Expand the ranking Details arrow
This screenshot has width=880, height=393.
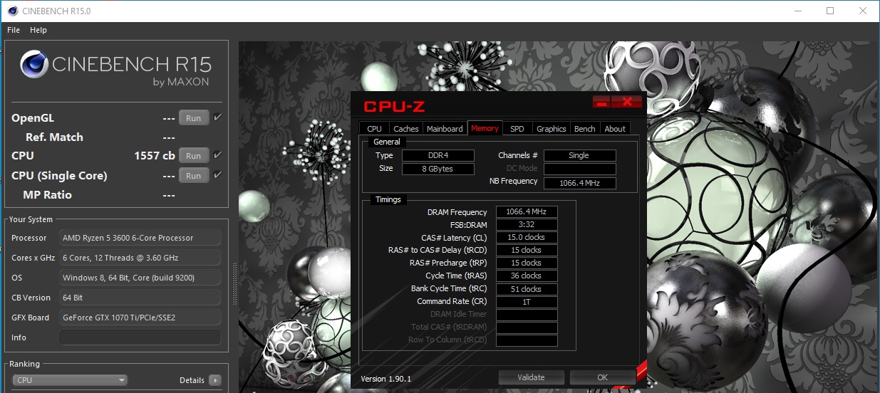215,380
